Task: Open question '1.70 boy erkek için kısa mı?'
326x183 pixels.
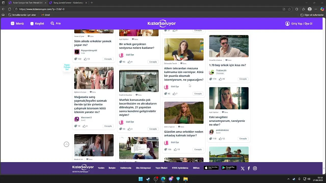Action: click(x=227, y=65)
